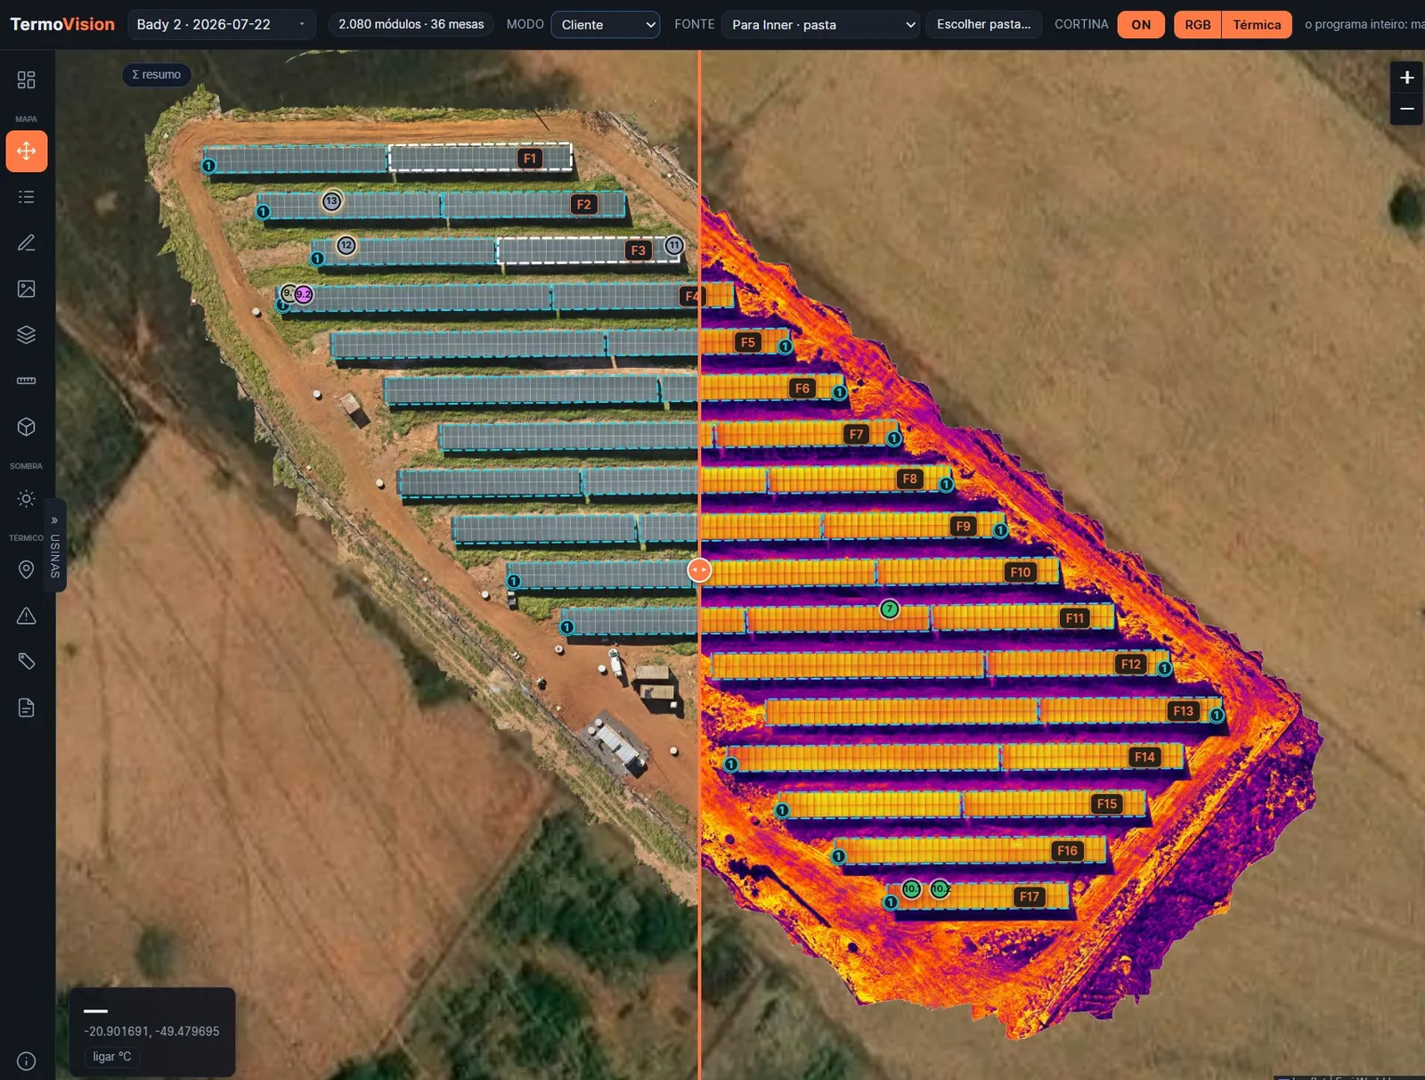Open the MODO Cliente dropdown
Image resolution: width=1425 pixels, height=1080 pixels.
[606, 24]
